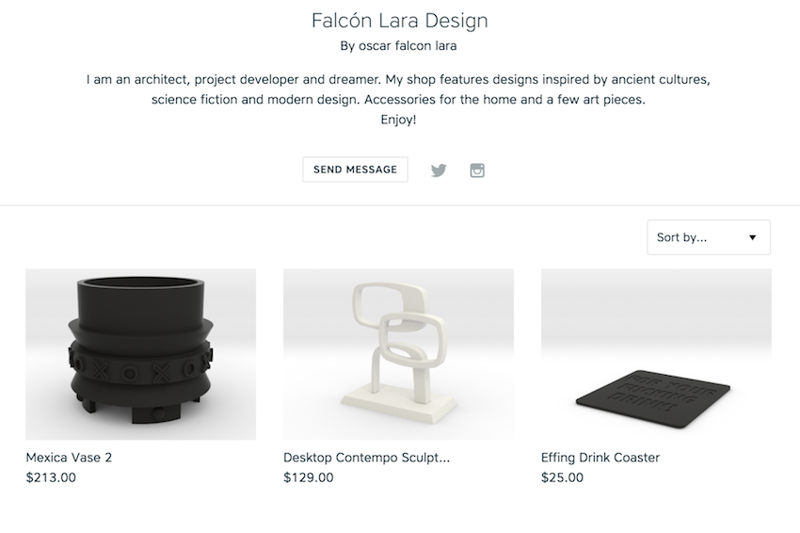The image size is (800, 533).
Task: Click the Mexica Vase 2 product title
Action: click(69, 458)
